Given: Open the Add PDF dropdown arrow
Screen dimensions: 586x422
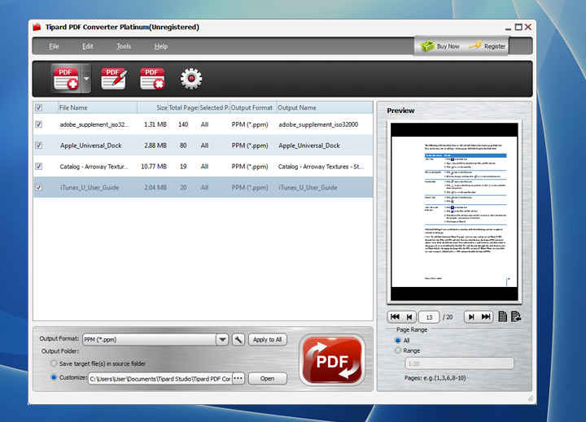Looking at the screenshot, I should [86, 79].
